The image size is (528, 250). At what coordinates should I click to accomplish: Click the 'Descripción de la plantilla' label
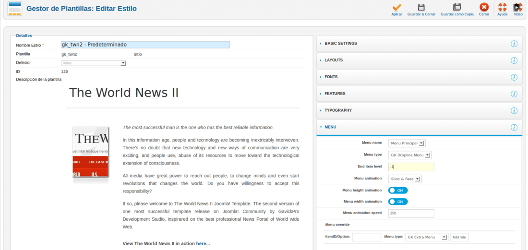click(x=39, y=79)
